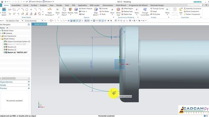Select the Move Component command
The width and height of the screenshot is (209, 117).
click(191, 11)
